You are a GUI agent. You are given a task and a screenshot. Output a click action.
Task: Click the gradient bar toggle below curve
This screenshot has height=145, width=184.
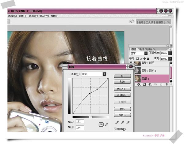[90, 117]
